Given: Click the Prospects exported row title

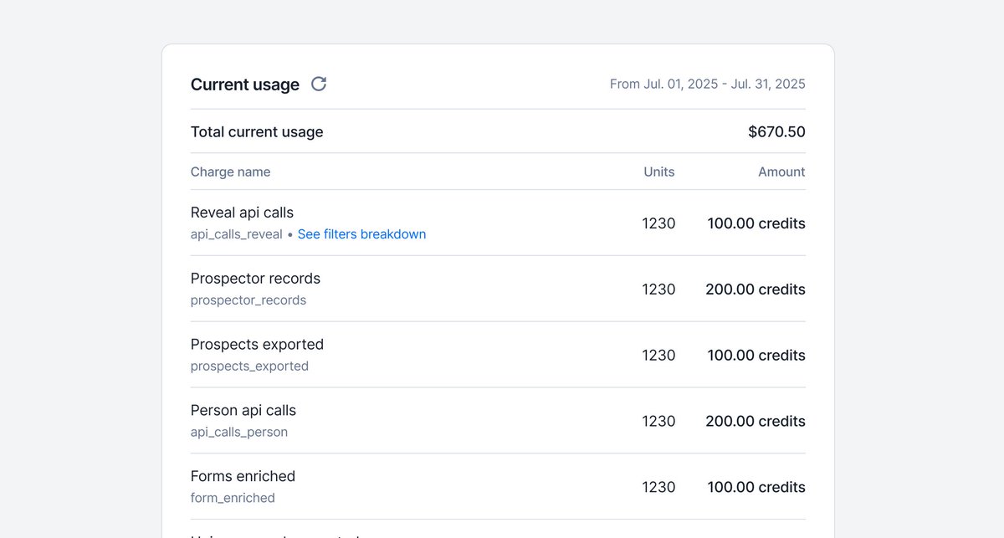Looking at the screenshot, I should (257, 345).
